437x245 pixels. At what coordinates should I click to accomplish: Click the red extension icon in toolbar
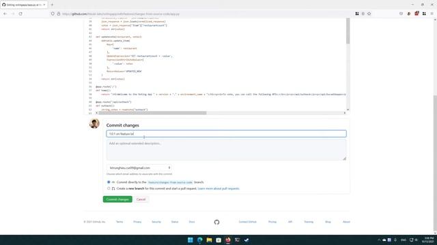[x=417, y=14]
